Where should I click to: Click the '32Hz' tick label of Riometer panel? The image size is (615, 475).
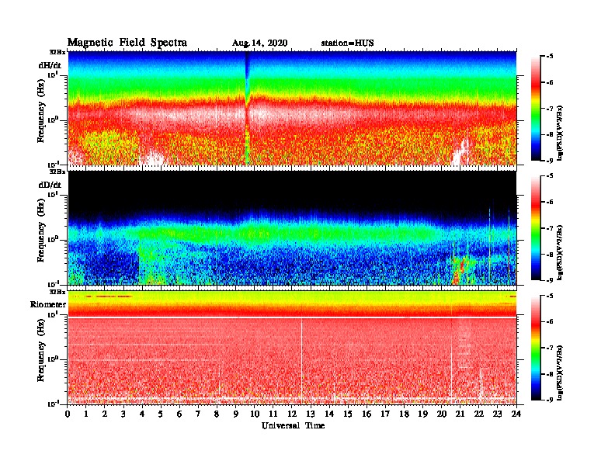[57, 292]
